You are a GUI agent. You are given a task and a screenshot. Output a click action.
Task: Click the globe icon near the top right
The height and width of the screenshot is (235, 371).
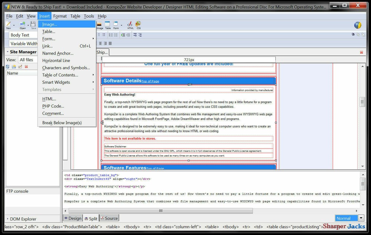coord(358,25)
